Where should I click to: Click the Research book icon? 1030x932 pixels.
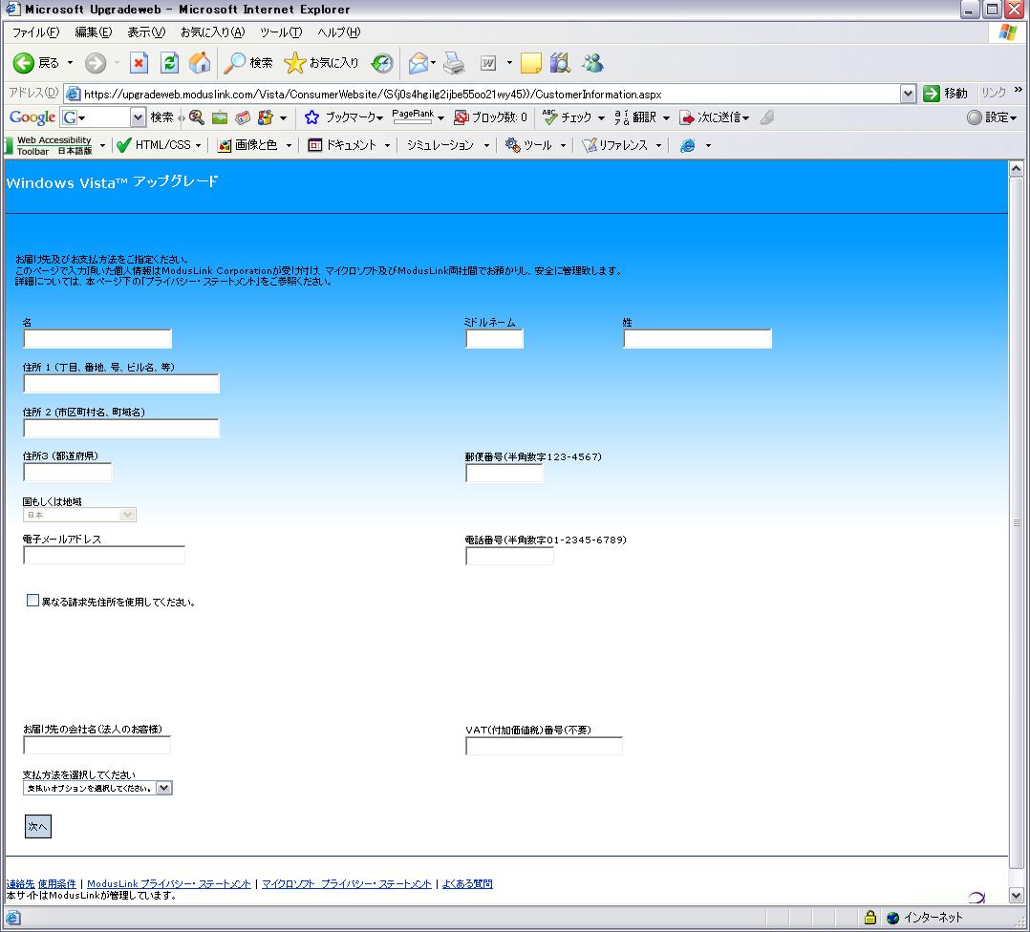click(560, 63)
